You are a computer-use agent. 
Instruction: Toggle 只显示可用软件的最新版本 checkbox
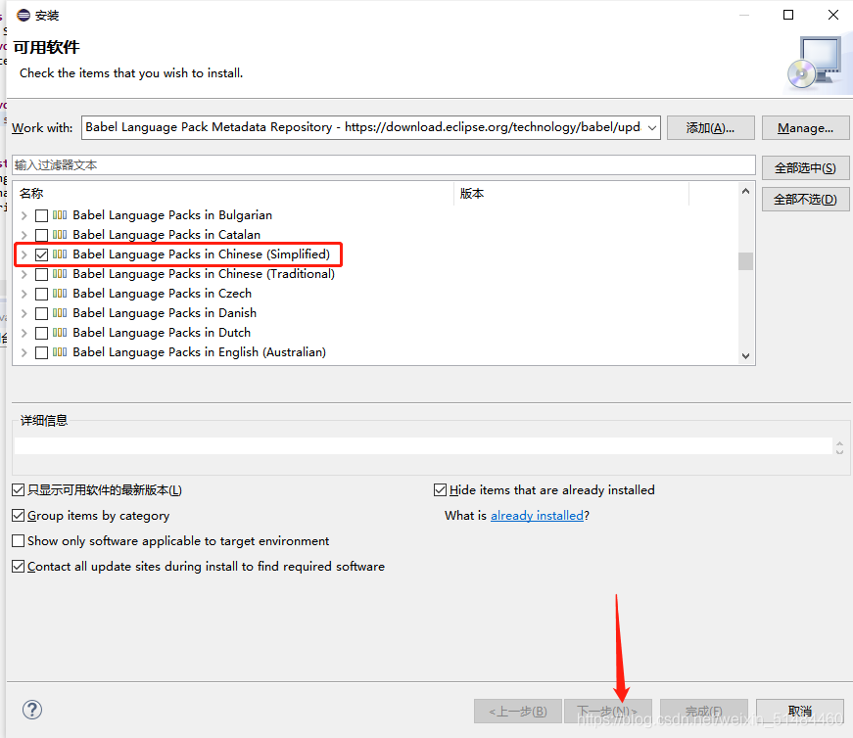pyautogui.click(x=18, y=490)
